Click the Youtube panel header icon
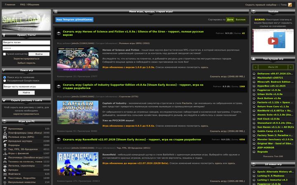The image size is (297, 185). [x=254, y=12]
